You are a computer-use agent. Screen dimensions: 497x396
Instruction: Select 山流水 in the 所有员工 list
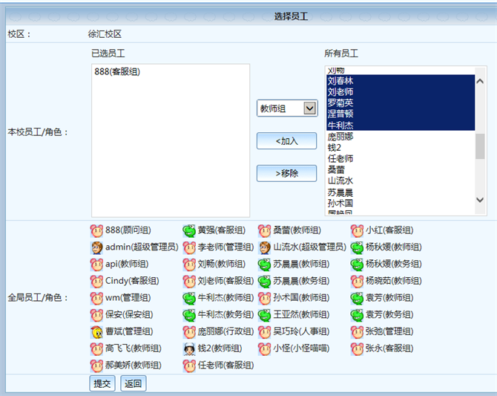tap(340, 180)
